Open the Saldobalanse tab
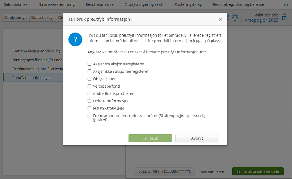Screen dimensions: 292x179 [x=16, y=4]
